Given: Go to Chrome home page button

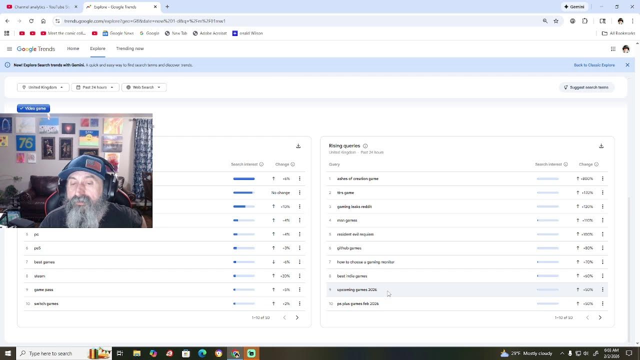Looking at the screenshot, I should pyautogui.click(x=43, y=21).
